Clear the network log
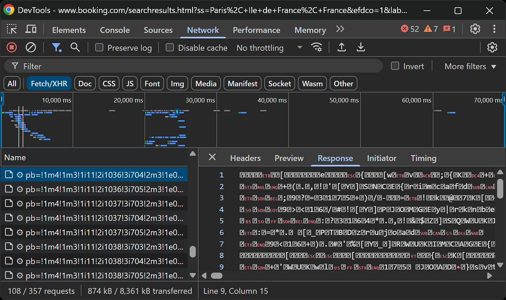 pos(31,47)
